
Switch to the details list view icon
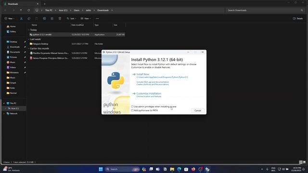click(300, 162)
